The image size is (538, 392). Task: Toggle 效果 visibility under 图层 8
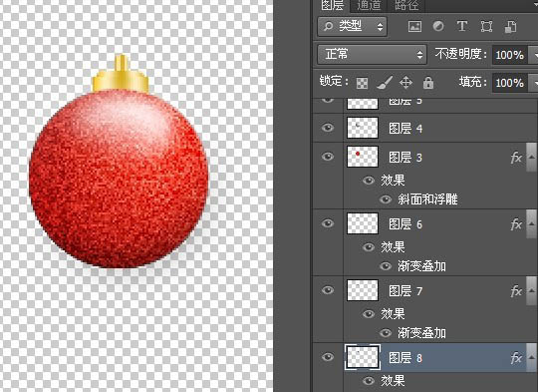(x=369, y=381)
